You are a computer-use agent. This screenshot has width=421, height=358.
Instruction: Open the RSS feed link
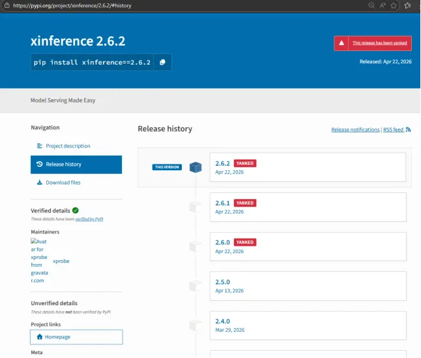[x=394, y=130]
